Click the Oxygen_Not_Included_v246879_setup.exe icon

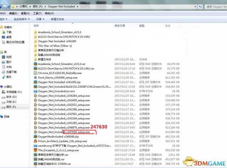(35, 128)
